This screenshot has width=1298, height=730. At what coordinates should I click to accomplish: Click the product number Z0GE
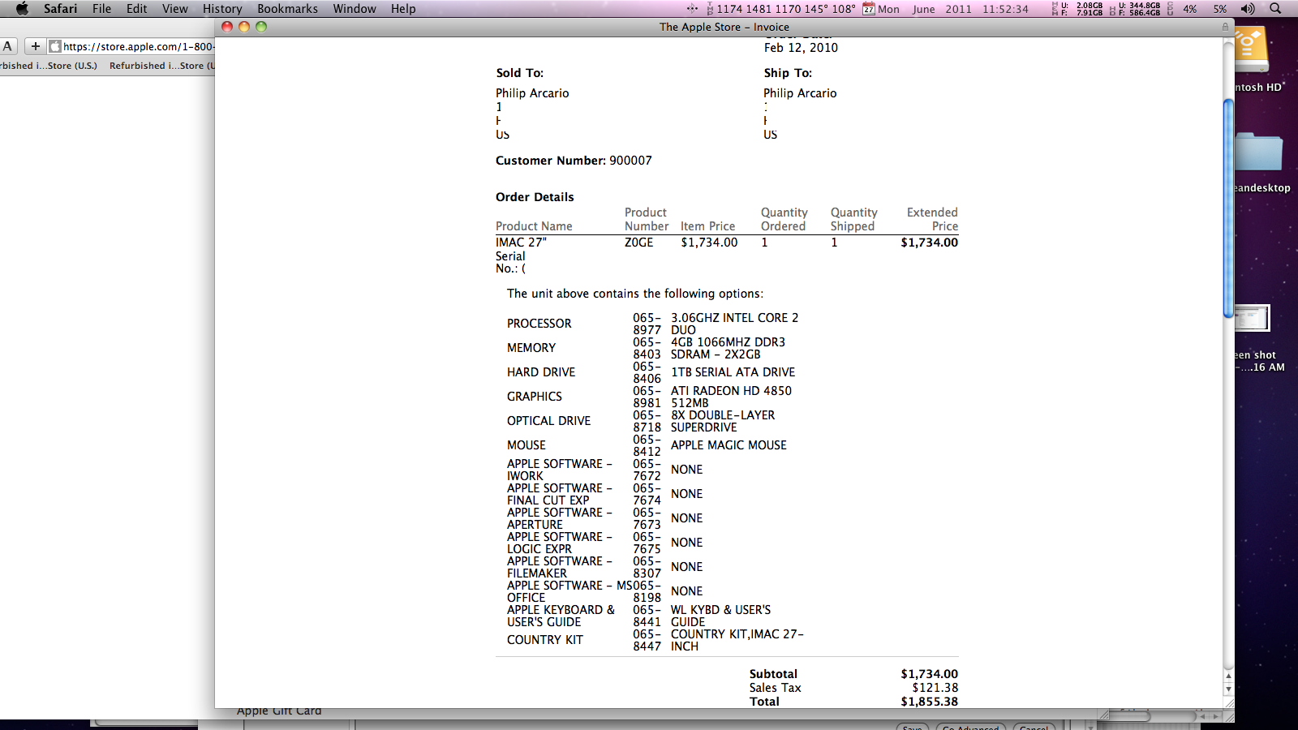[x=638, y=243]
